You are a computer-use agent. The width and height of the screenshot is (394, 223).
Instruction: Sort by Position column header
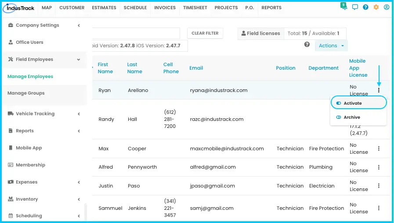point(286,68)
